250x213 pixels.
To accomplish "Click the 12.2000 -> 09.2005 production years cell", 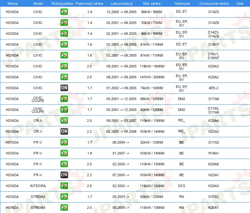I will [x=121, y=12].
